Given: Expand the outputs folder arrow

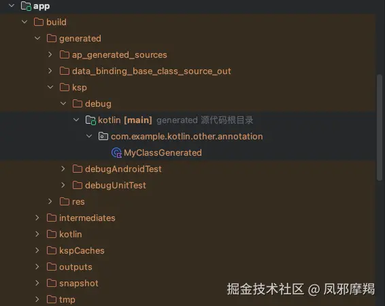Looking at the screenshot, I should pyautogui.click(x=37, y=267).
